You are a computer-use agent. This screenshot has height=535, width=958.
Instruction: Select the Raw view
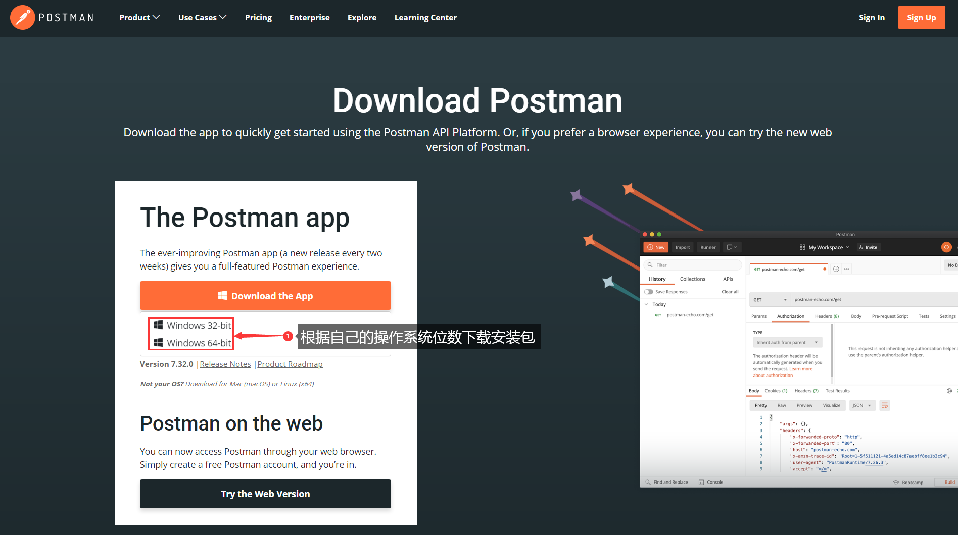tap(781, 405)
